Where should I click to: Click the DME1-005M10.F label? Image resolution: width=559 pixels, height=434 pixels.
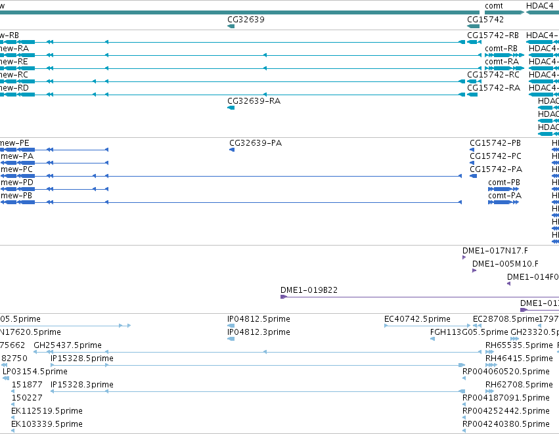click(506, 265)
